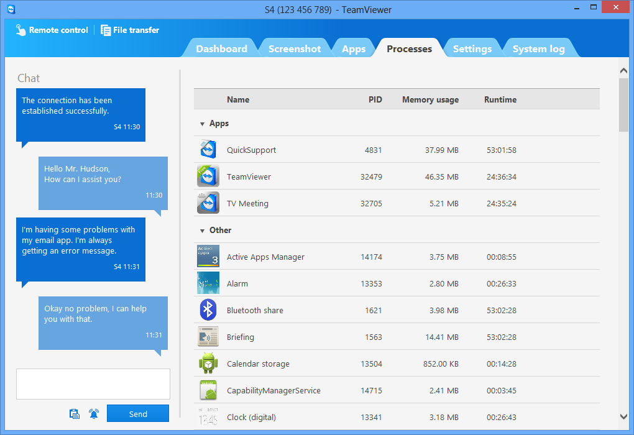Click the chat message input field

[93, 383]
